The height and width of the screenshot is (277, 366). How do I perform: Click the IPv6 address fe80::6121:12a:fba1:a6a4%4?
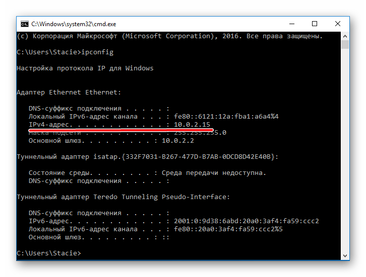226,117
